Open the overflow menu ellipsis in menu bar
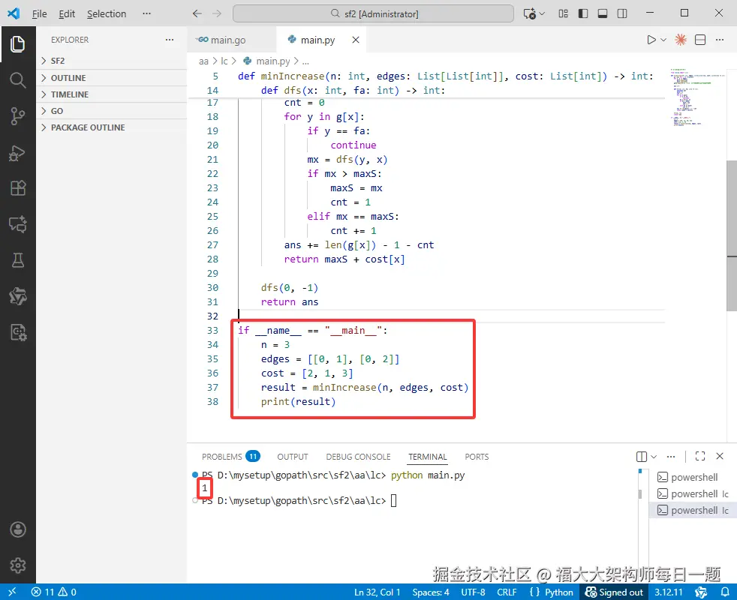Image resolution: width=737 pixels, height=600 pixels. coord(146,13)
